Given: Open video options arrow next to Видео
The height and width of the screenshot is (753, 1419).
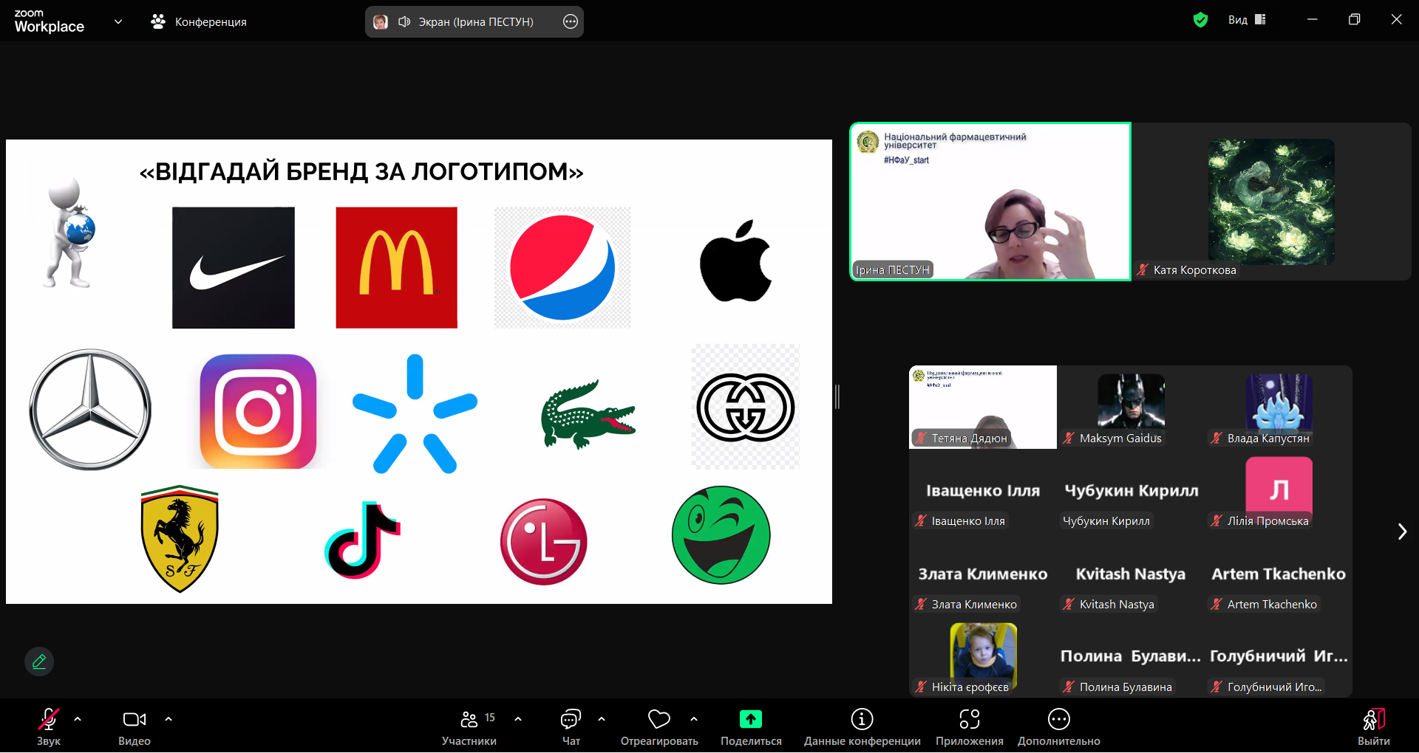Looking at the screenshot, I should tap(169, 718).
